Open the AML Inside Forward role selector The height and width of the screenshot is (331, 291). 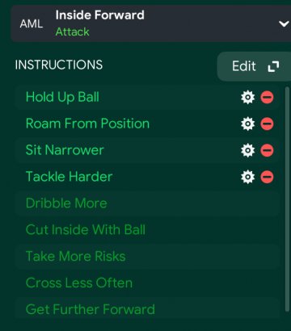(x=151, y=23)
